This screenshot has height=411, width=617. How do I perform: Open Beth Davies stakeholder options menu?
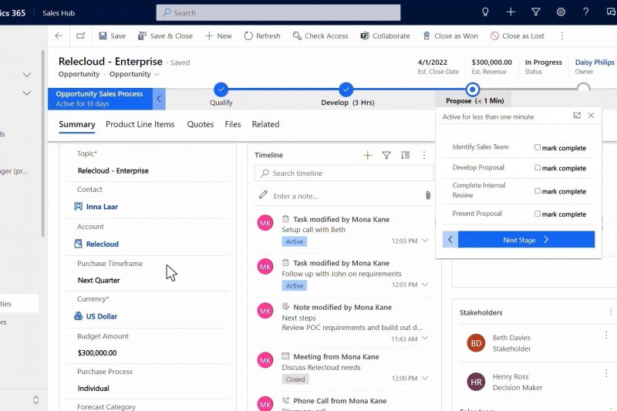(x=606, y=335)
